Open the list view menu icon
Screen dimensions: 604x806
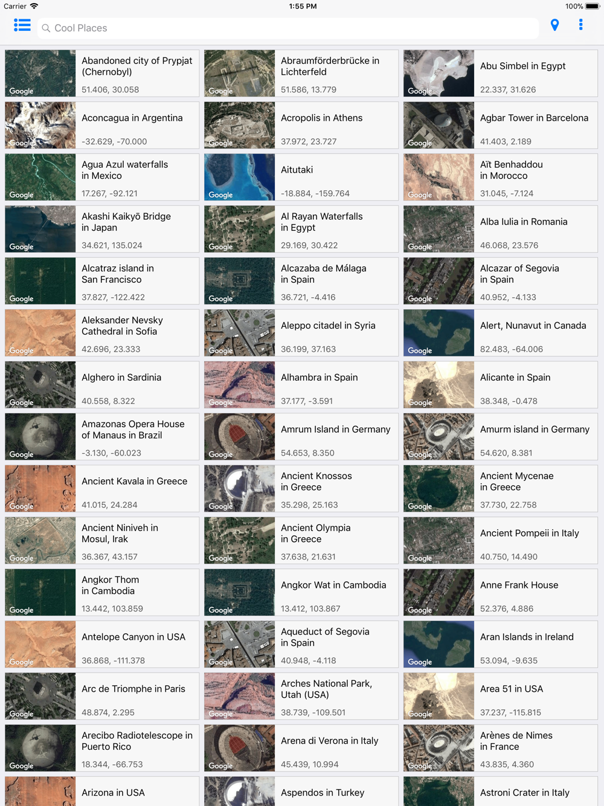[22, 25]
